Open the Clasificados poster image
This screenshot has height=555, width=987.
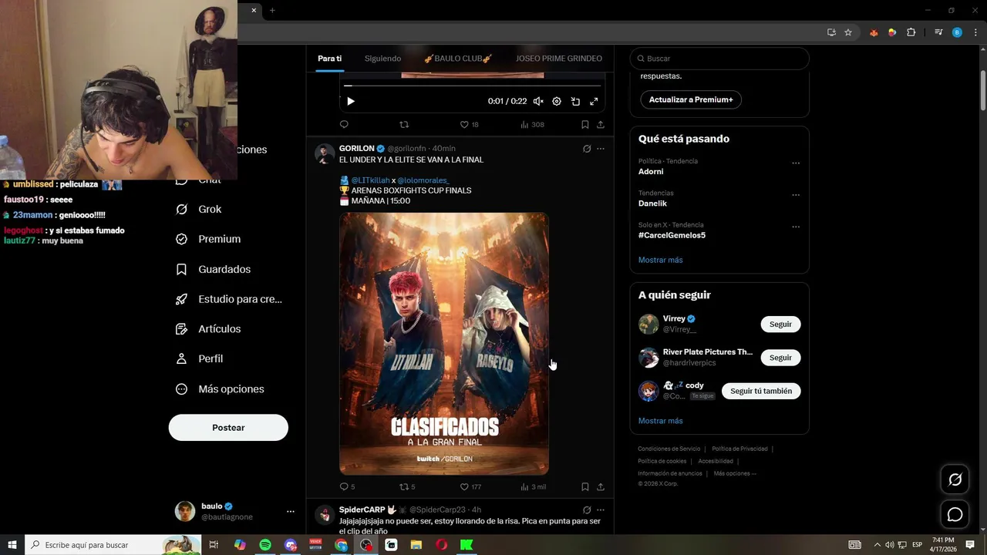[444, 344]
